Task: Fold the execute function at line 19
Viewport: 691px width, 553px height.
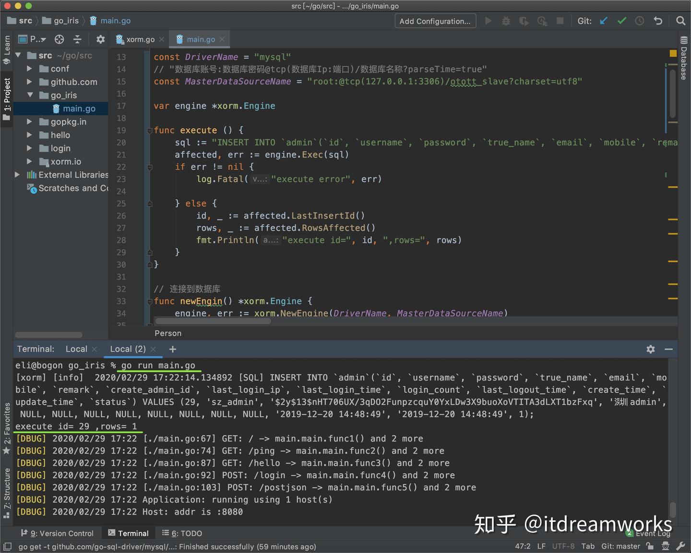Action: point(149,130)
